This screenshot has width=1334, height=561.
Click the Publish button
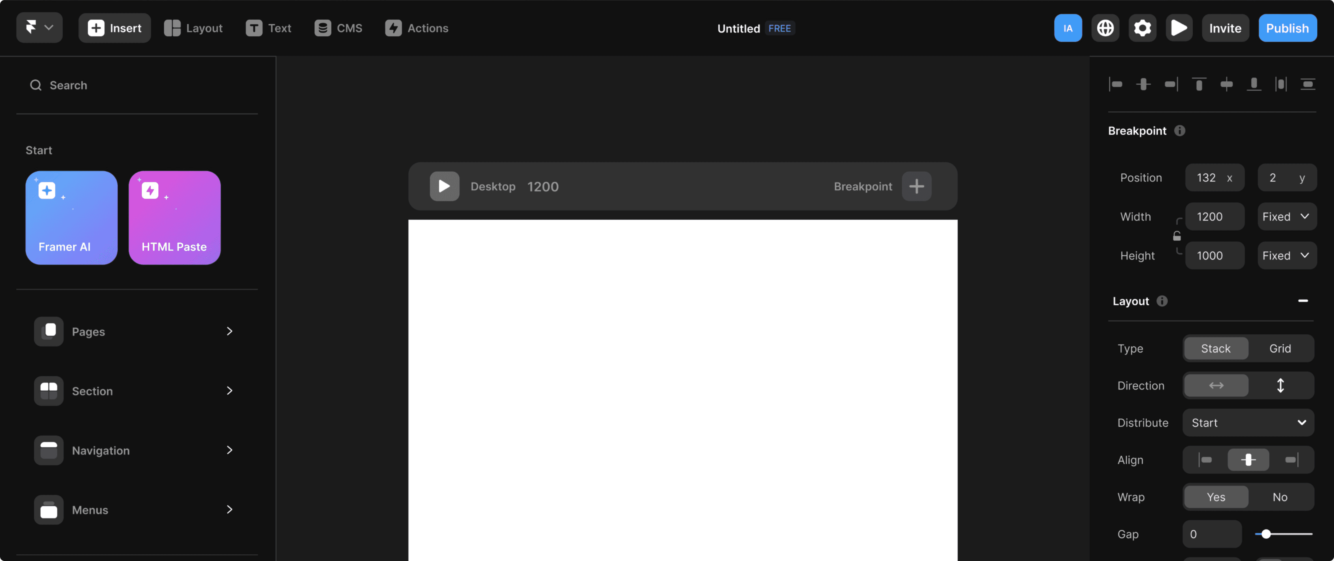[x=1288, y=28]
